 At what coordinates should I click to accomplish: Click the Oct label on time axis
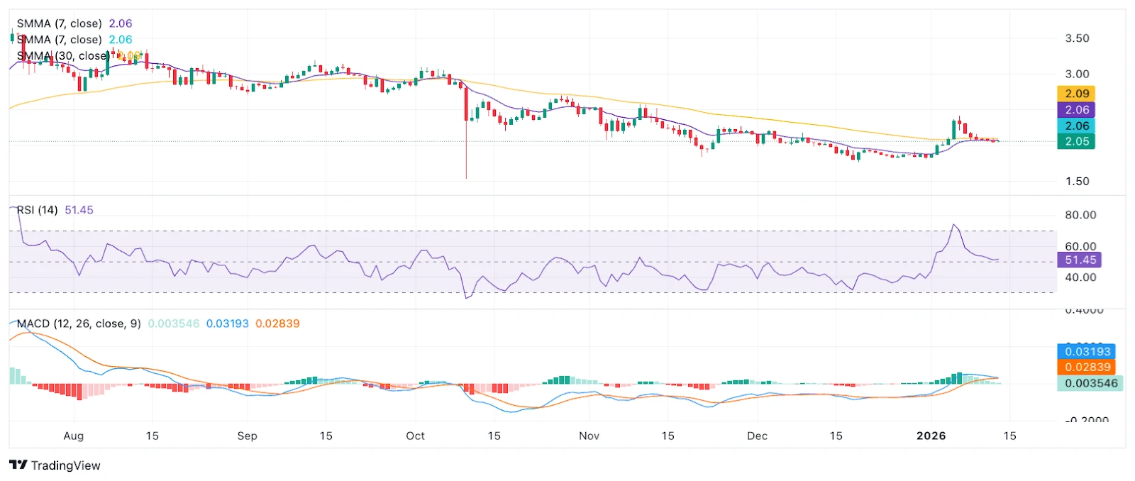tap(415, 436)
